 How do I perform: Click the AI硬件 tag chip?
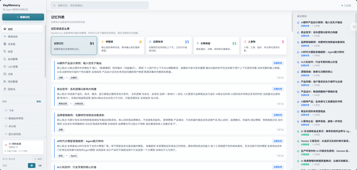(74, 78)
